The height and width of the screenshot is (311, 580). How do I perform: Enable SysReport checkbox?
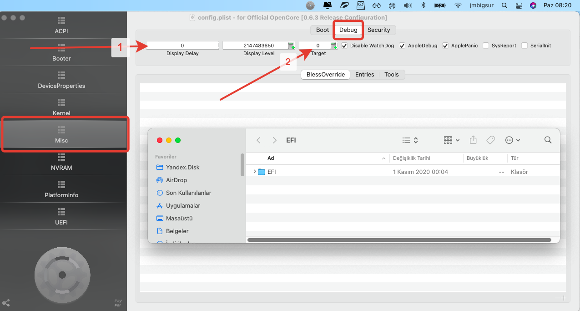pyautogui.click(x=486, y=46)
